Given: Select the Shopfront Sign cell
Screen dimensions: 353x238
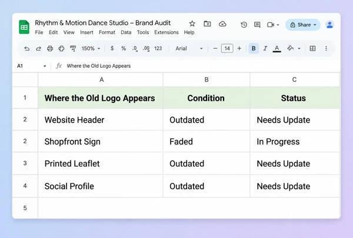Looking at the screenshot, I should click(x=101, y=141).
